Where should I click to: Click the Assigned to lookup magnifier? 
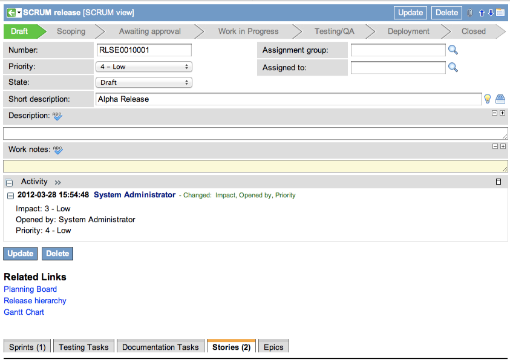tap(453, 67)
